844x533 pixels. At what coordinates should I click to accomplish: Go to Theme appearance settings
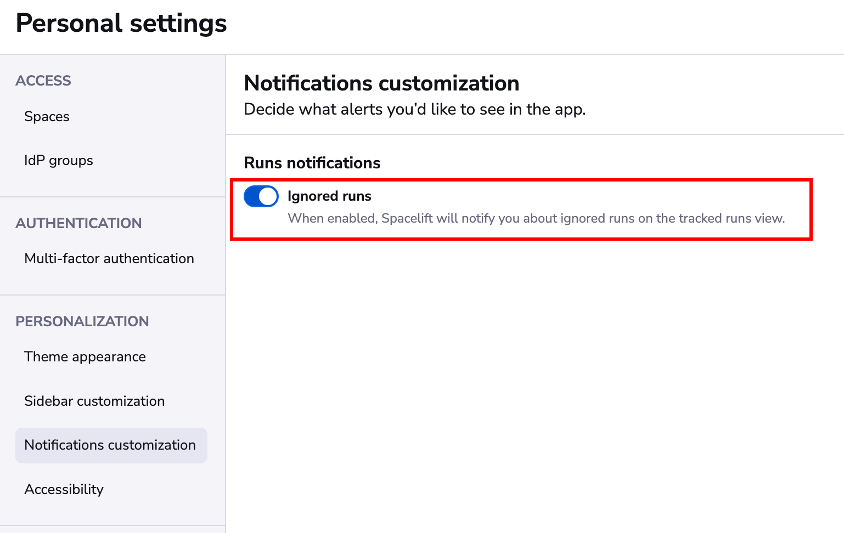(x=85, y=356)
